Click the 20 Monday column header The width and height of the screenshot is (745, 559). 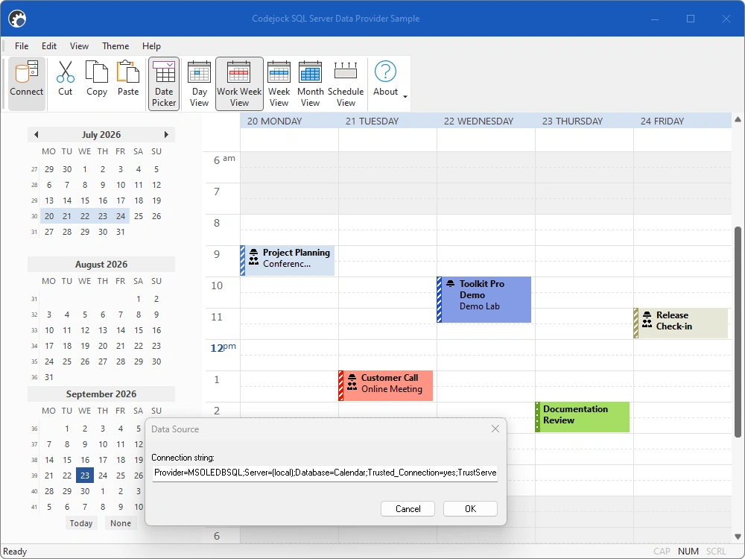coord(289,121)
